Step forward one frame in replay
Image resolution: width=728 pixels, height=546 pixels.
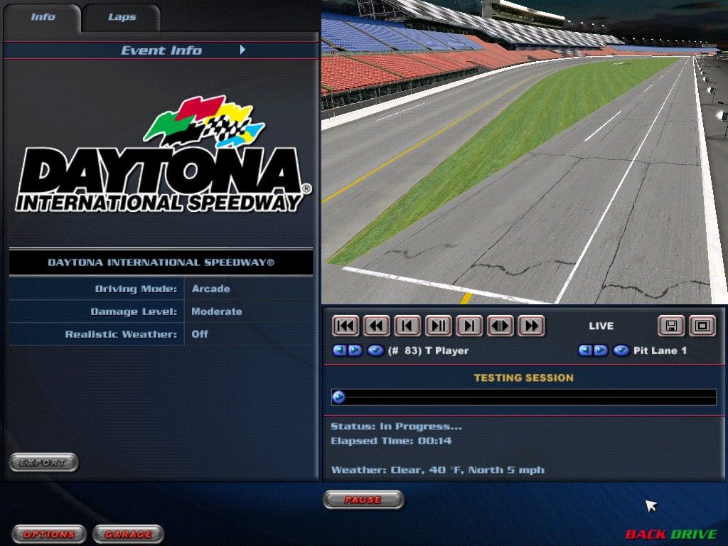coord(469,326)
